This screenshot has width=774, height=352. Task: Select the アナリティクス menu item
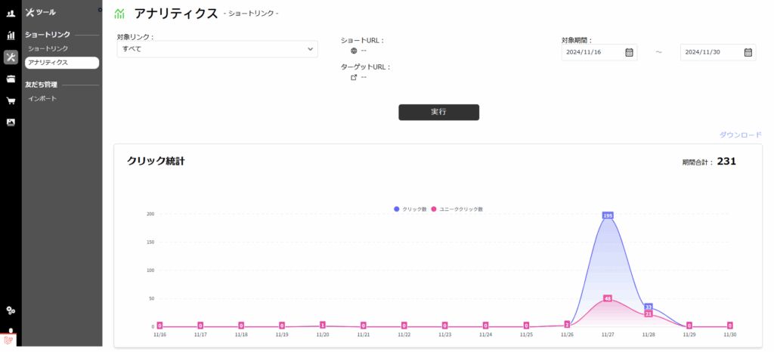pyautogui.click(x=48, y=63)
